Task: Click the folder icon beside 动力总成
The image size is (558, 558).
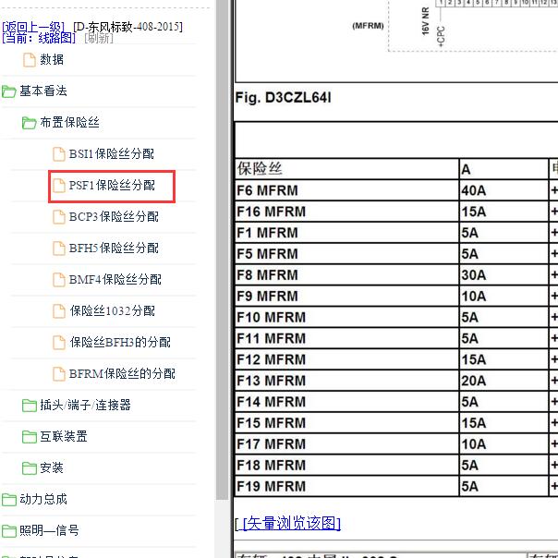Action: [x=9, y=500]
